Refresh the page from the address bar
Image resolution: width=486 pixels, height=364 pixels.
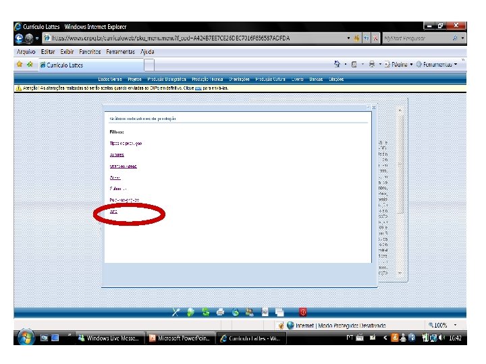pos(366,38)
